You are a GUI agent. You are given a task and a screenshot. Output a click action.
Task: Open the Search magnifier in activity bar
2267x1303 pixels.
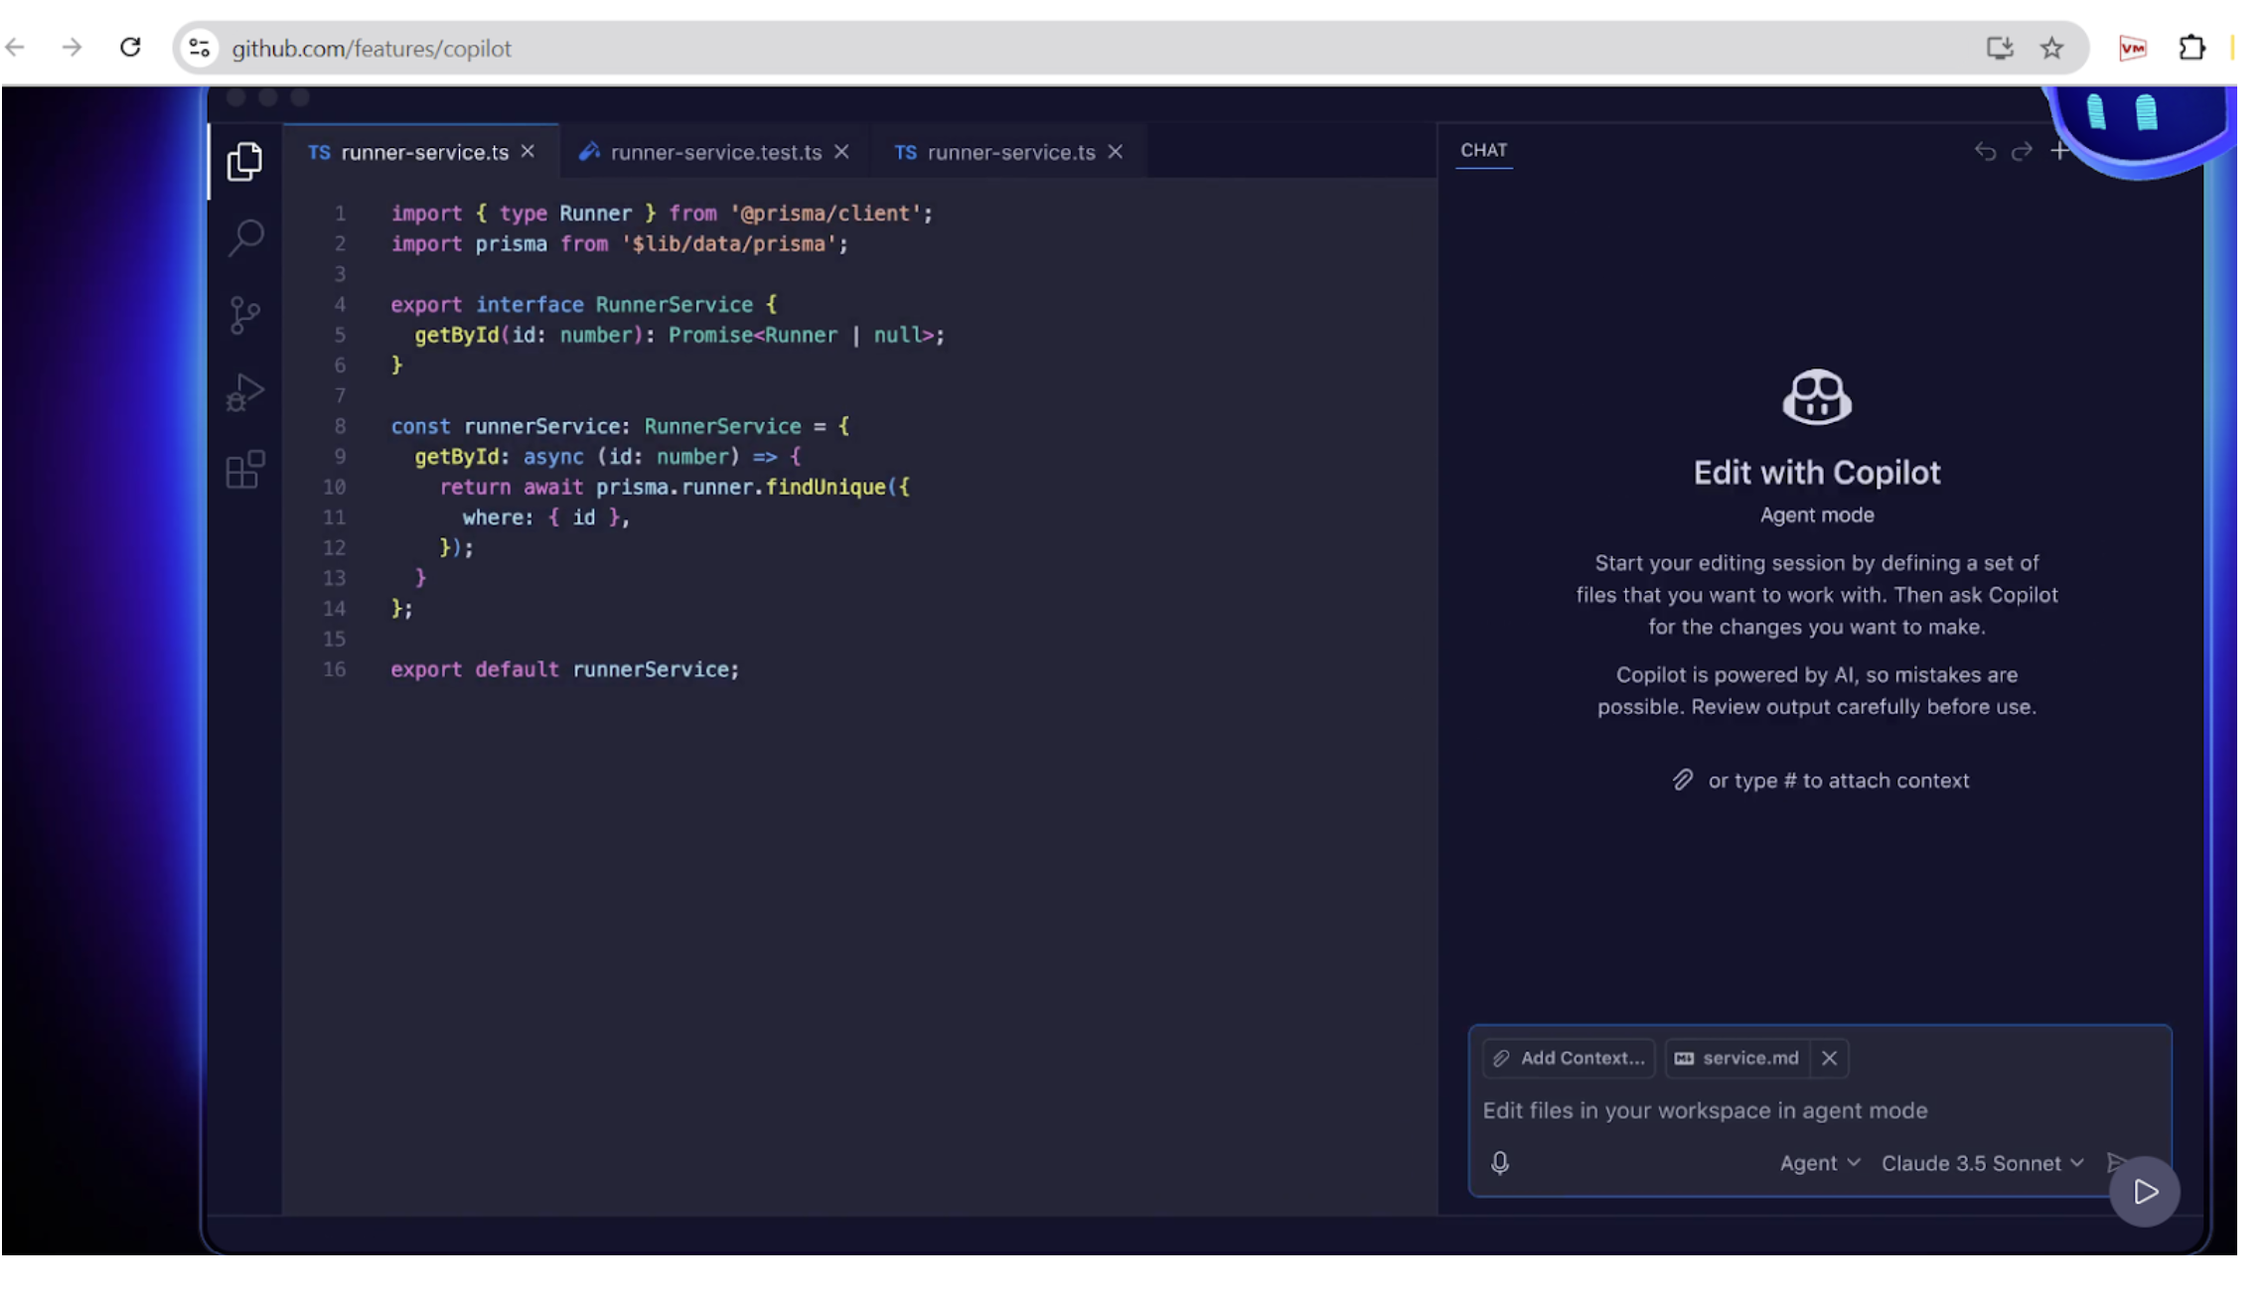point(245,237)
